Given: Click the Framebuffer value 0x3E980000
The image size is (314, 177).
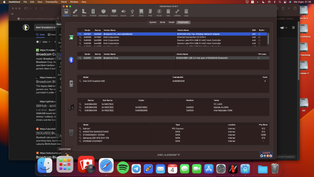Looking at the screenshot, I should (179, 81).
